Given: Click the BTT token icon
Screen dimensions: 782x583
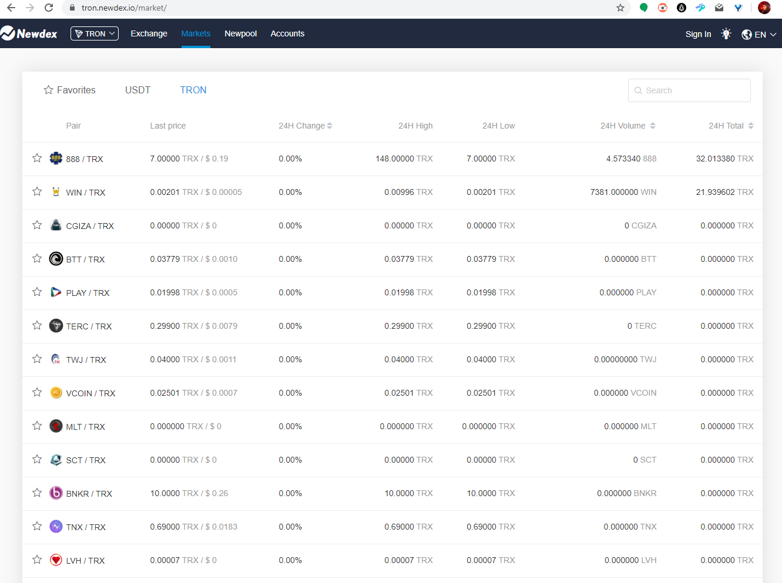Looking at the screenshot, I should [56, 259].
